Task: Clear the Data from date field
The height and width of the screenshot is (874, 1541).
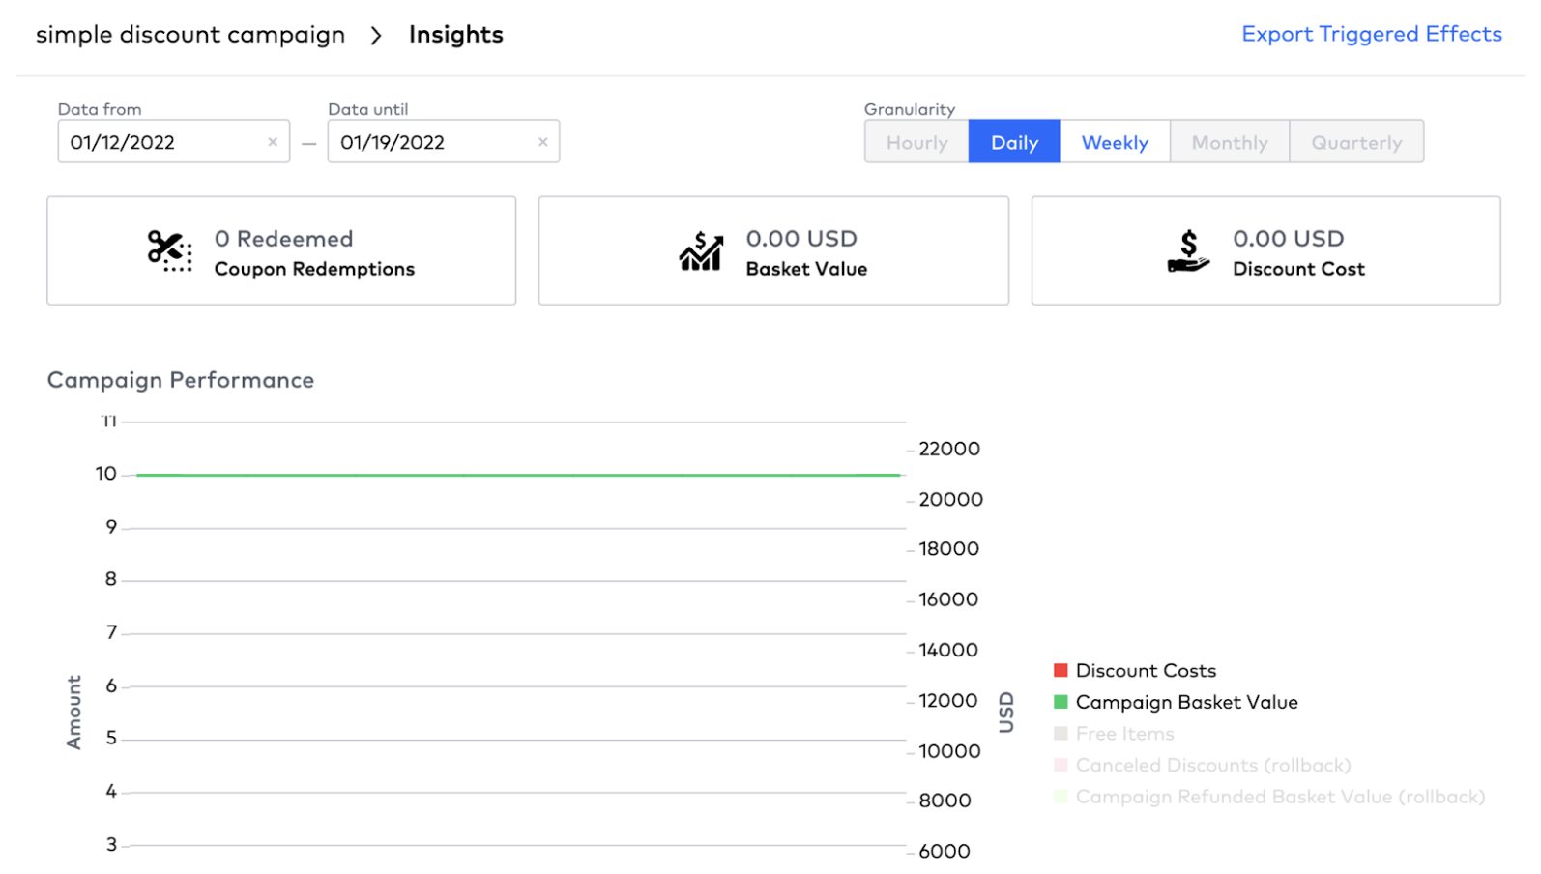Action: click(x=273, y=142)
